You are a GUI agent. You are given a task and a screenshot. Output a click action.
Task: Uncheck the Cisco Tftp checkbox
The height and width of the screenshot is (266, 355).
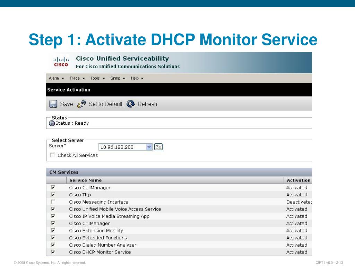53,195
